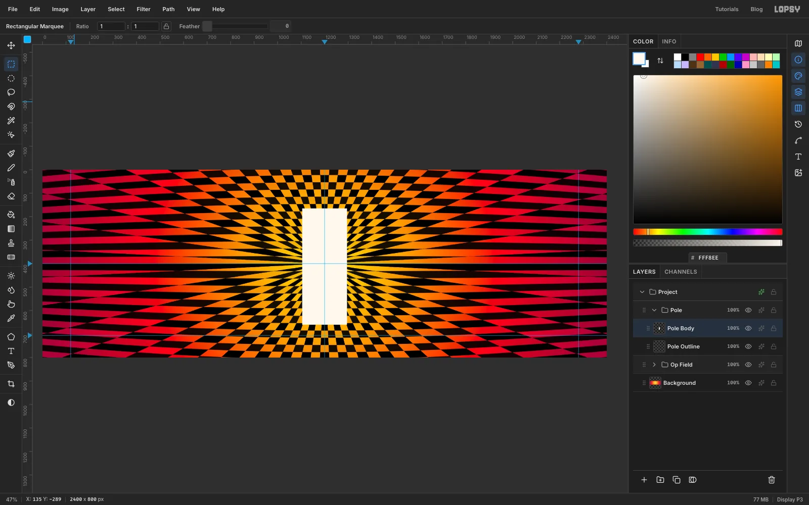Select the Hand tool

(11, 304)
